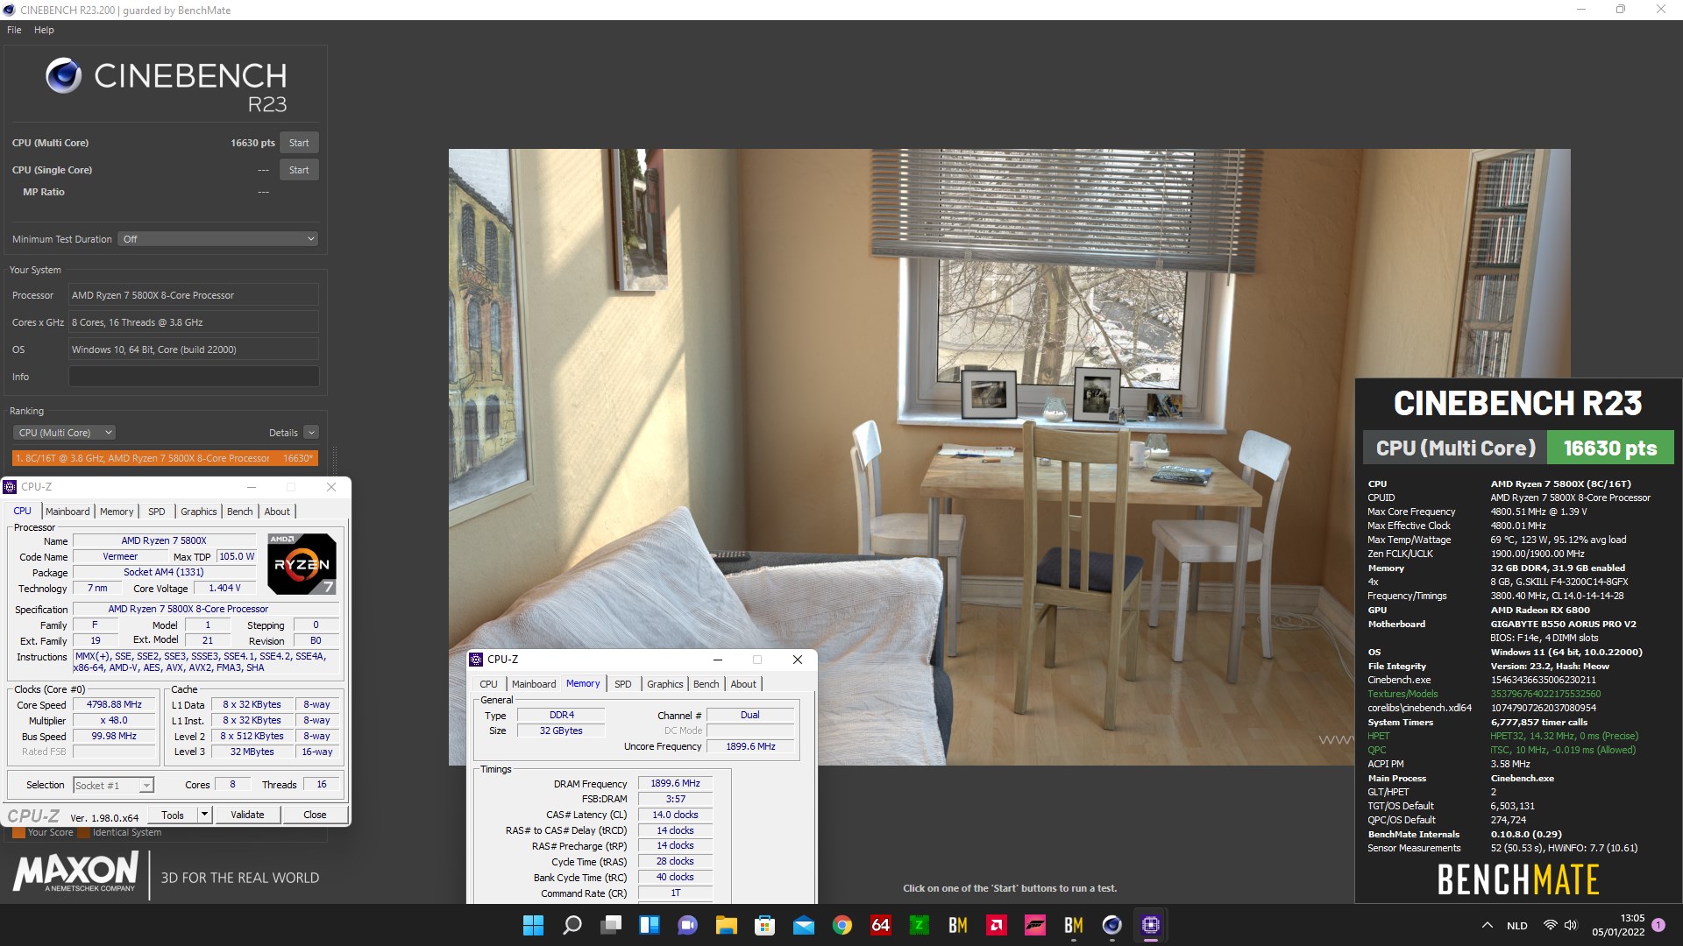This screenshot has height=946, width=1683.
Task: Expand ranking Details arrow button
Action: 311,433
